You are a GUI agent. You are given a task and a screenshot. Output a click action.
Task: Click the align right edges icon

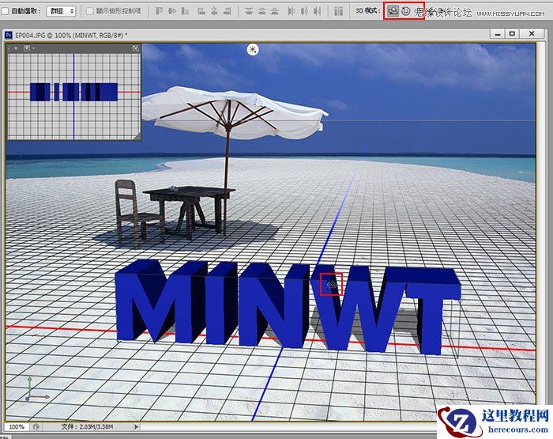pos(228,11)
